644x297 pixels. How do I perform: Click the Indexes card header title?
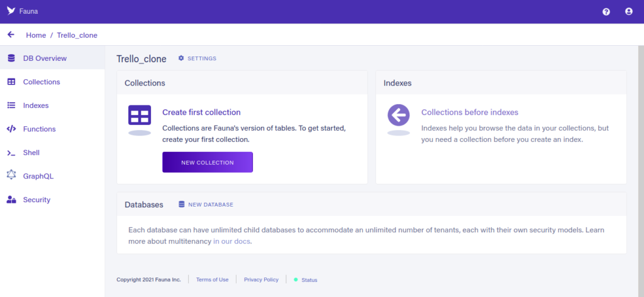point(397,83)
